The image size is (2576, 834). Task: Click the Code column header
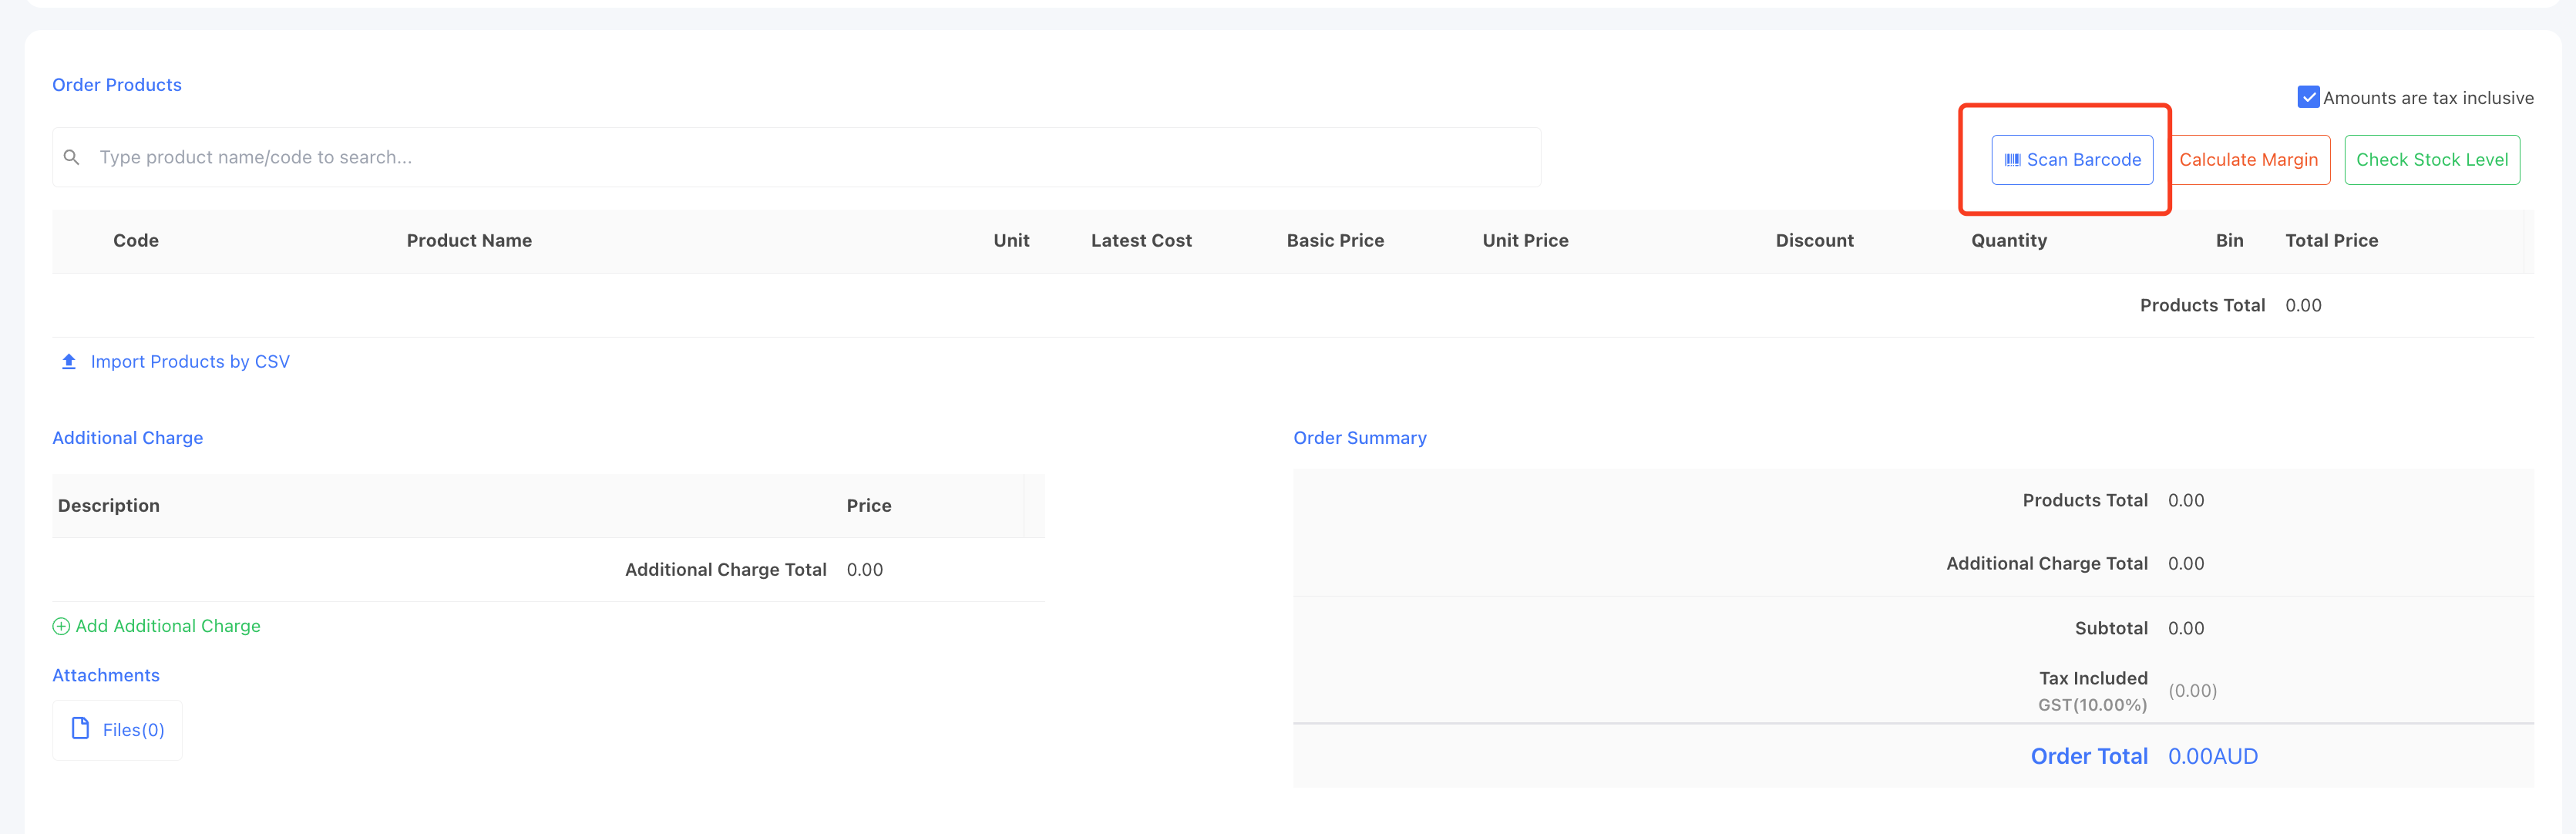pos(136,241)
